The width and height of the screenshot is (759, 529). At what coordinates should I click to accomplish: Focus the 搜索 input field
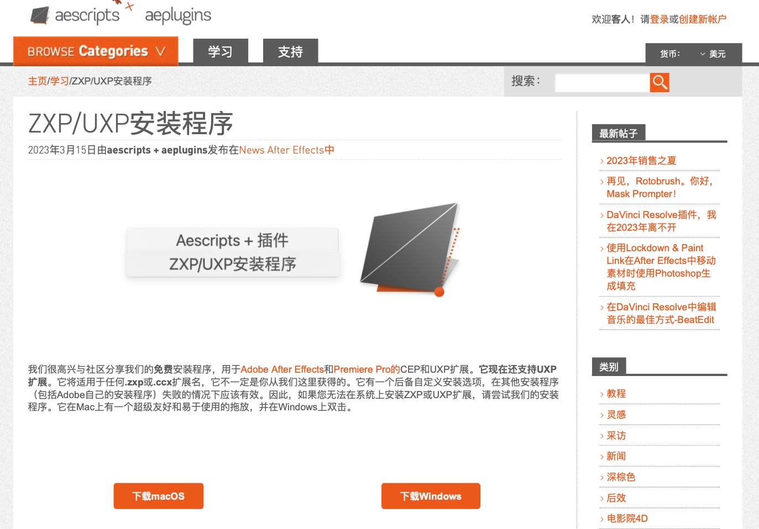(x=602, y=82)
